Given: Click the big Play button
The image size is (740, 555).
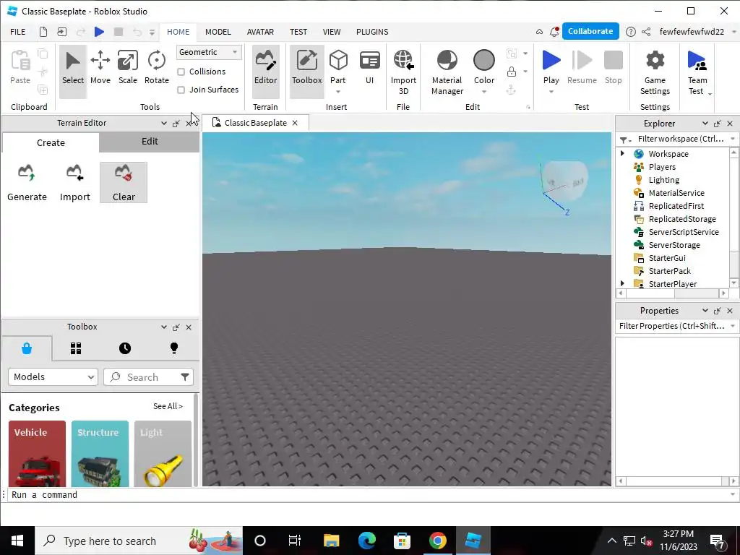Looking at the screenshot, I should (x=551, y=67).
